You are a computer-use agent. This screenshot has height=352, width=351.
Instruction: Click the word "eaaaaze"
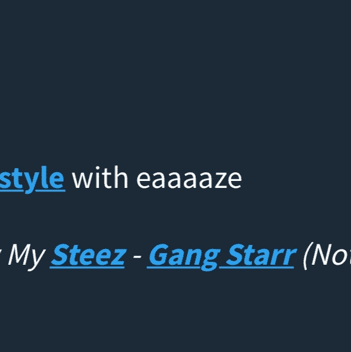click(x=189, y=179)
